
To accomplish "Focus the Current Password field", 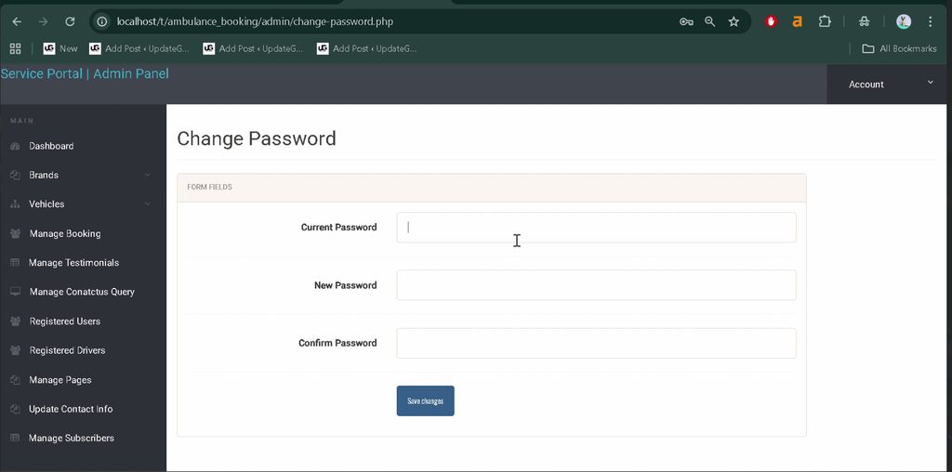I will point(596,228).
